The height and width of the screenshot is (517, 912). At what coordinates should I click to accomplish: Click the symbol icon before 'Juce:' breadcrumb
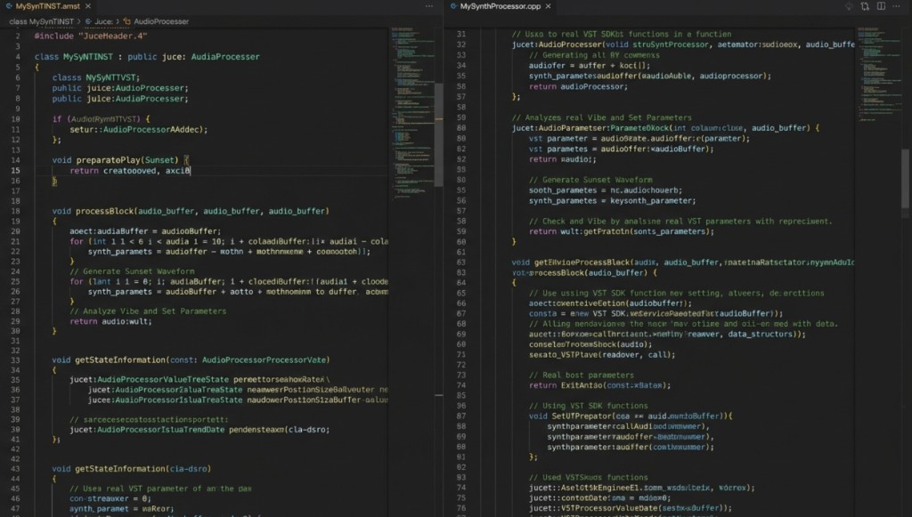88,21
